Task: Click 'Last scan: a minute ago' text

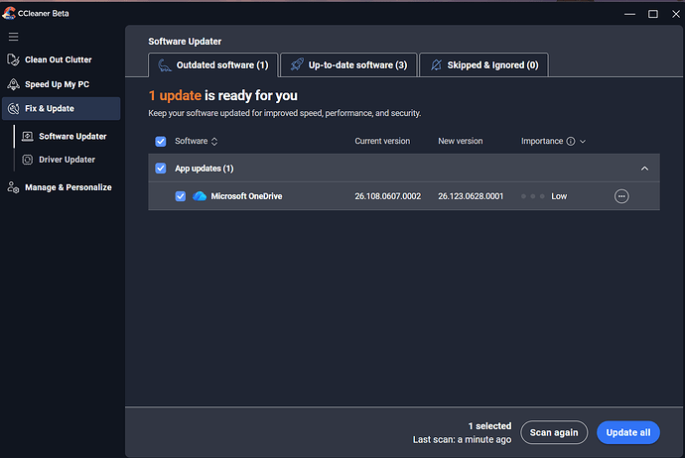Action: point(462,440)
